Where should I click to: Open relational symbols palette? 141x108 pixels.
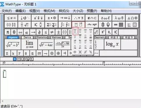click(x=11, y=18)
